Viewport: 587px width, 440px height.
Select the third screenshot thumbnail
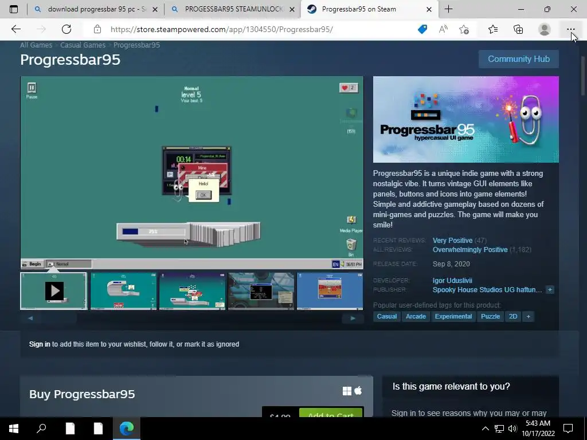pyautogui.click(x=192, y=290)
